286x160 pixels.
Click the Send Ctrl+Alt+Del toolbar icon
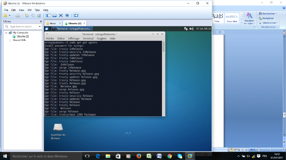pos(17,15)
